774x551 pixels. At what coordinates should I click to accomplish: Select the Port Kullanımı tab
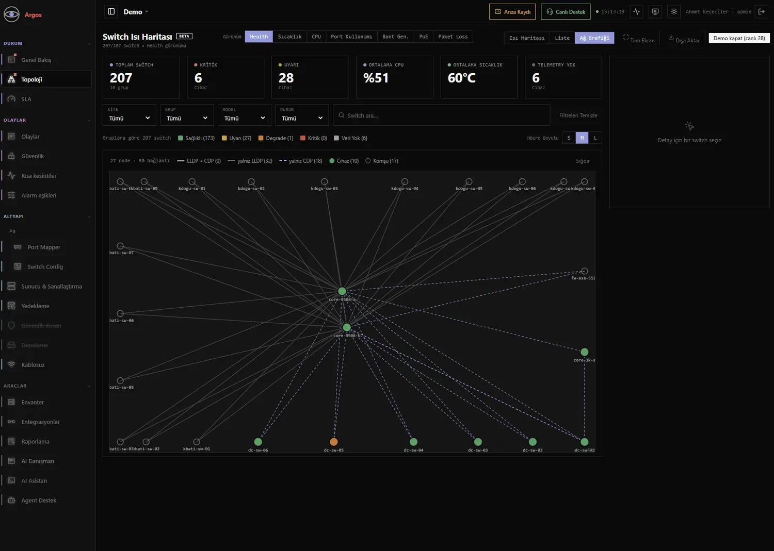tap(351, 37)
